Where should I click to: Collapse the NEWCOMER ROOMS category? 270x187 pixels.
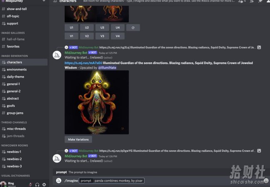[15, 146]
